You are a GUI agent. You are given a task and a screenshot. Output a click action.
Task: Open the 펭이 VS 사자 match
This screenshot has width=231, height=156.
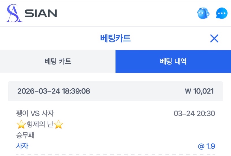[x=35, y=113]
